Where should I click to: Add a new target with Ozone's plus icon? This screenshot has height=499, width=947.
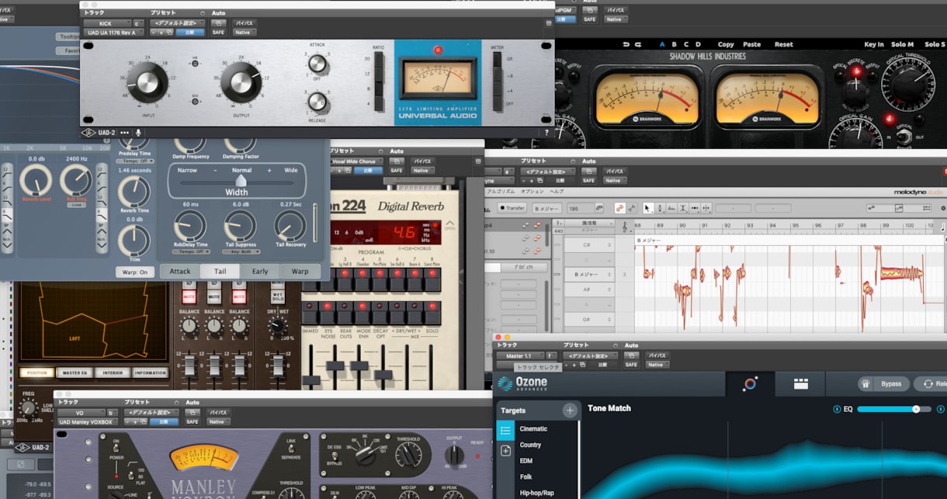tap(571, 411)
